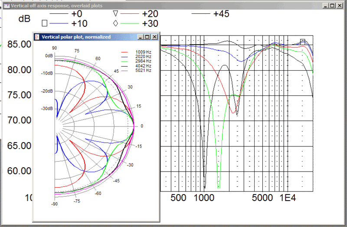This screenshot has height=227, width=347.
Task: Click the 1009 Hz polar legend entry
Action: tap(136, 52)
